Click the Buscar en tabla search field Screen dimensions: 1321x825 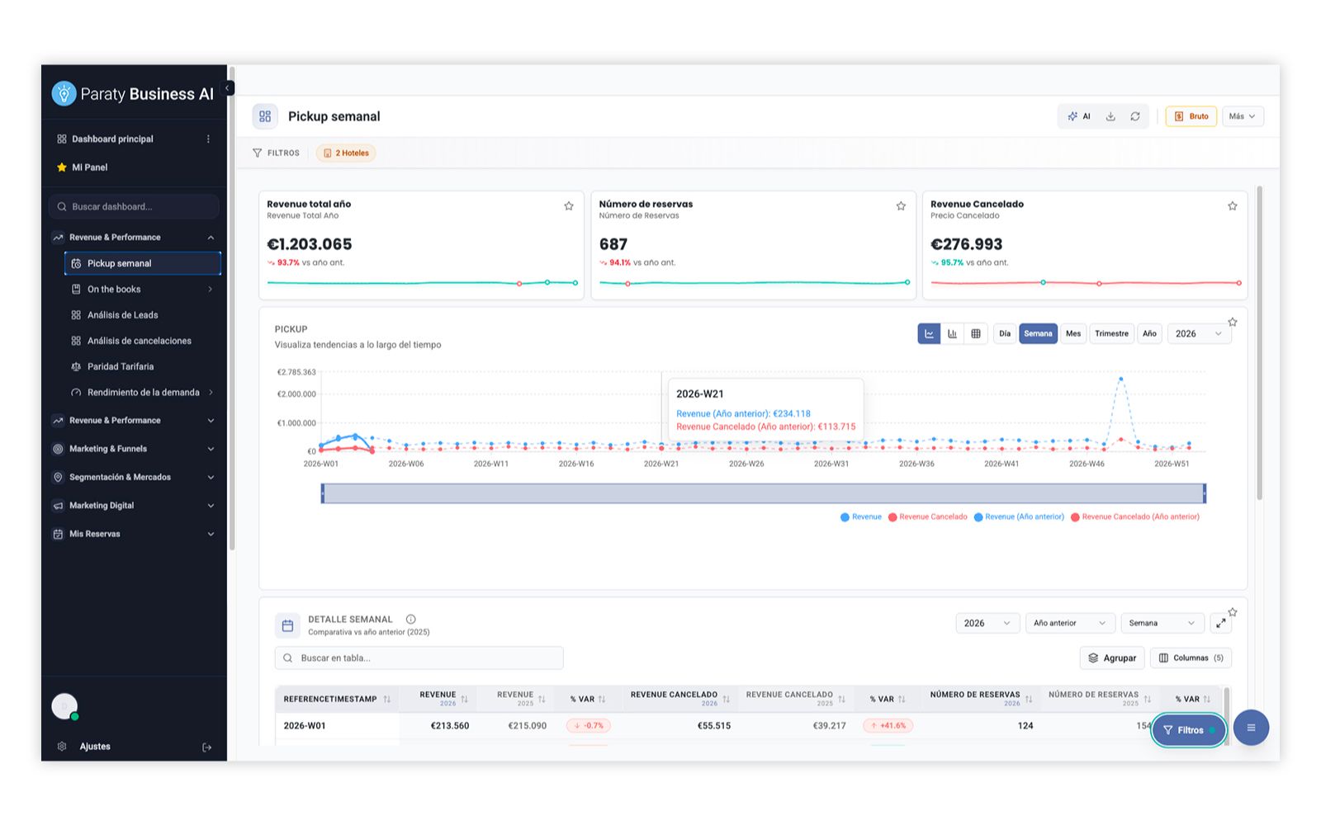(419, 658)
